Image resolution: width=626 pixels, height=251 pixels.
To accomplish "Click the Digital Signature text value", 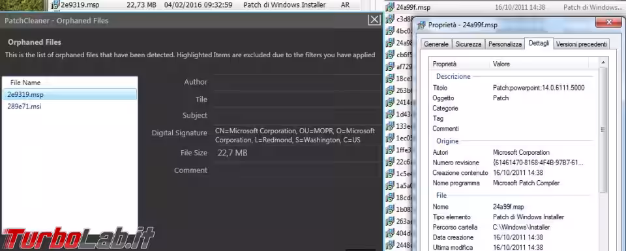I will click(x=295, y=135).
